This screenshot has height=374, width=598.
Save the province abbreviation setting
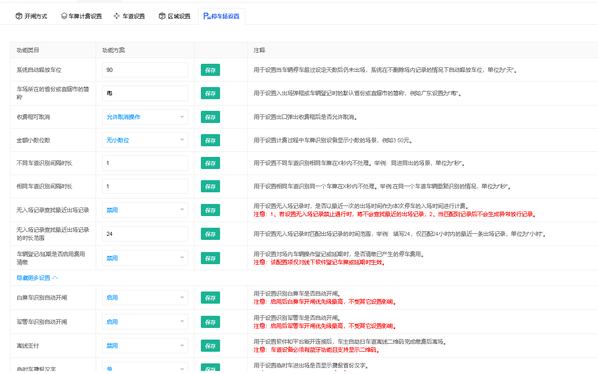tap(210, 94)
